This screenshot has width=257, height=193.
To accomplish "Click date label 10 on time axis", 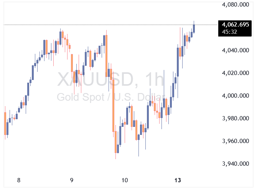I will [x=124, y=180].
